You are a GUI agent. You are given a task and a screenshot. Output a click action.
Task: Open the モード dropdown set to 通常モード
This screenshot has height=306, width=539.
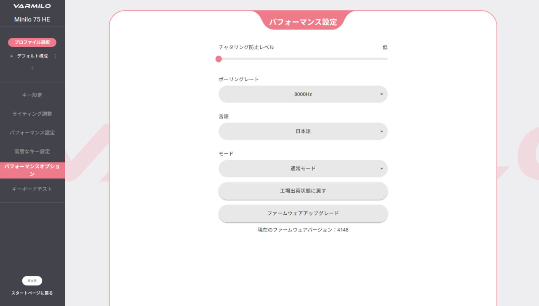coord(303,168)
